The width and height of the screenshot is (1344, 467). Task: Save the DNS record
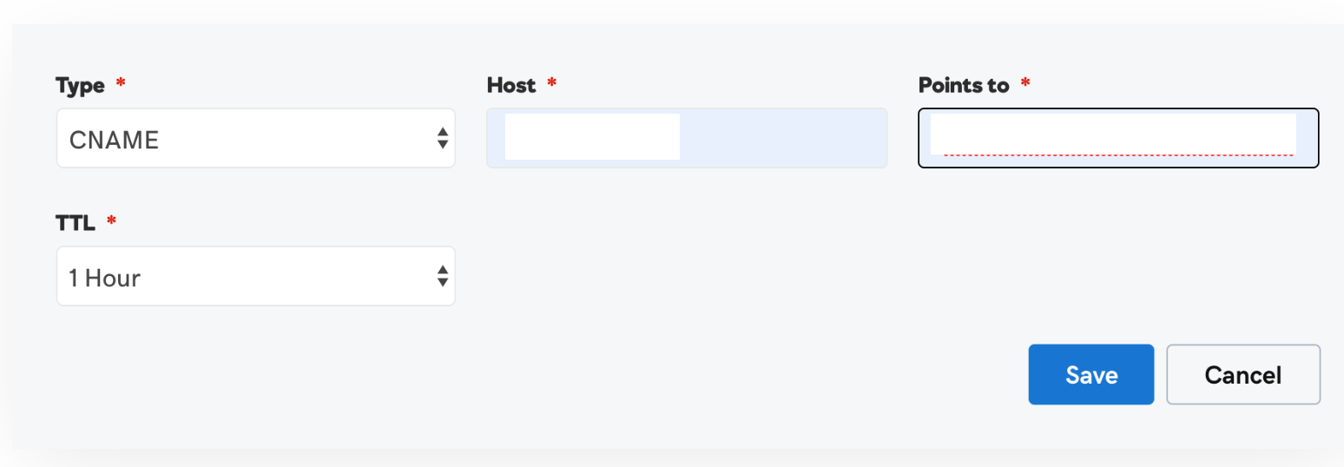pos(1090,375)
